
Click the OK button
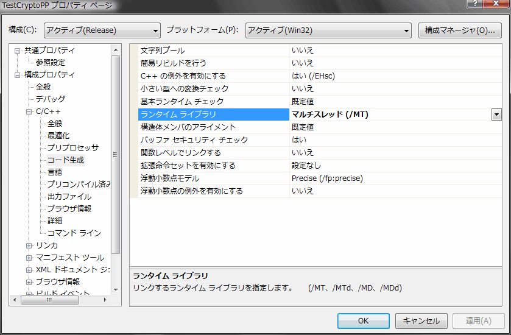(x=364, y=320)
